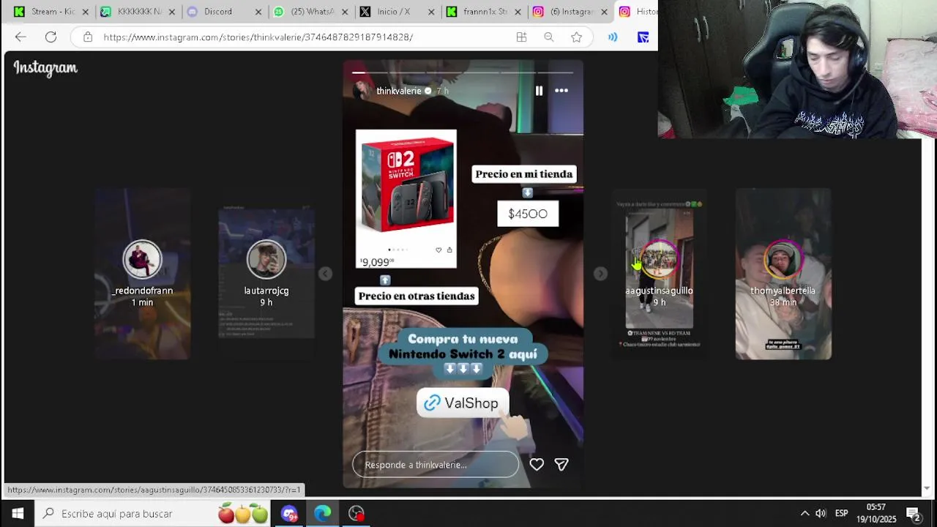The image size is (937, 527).
Task: Open the volume speaker icon in the tray
Action: [x=821, y=514]
